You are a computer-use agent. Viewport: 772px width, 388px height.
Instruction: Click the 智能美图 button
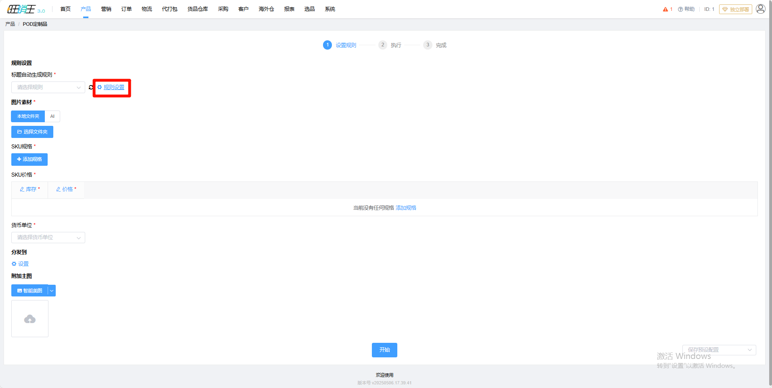coord(29,290)
